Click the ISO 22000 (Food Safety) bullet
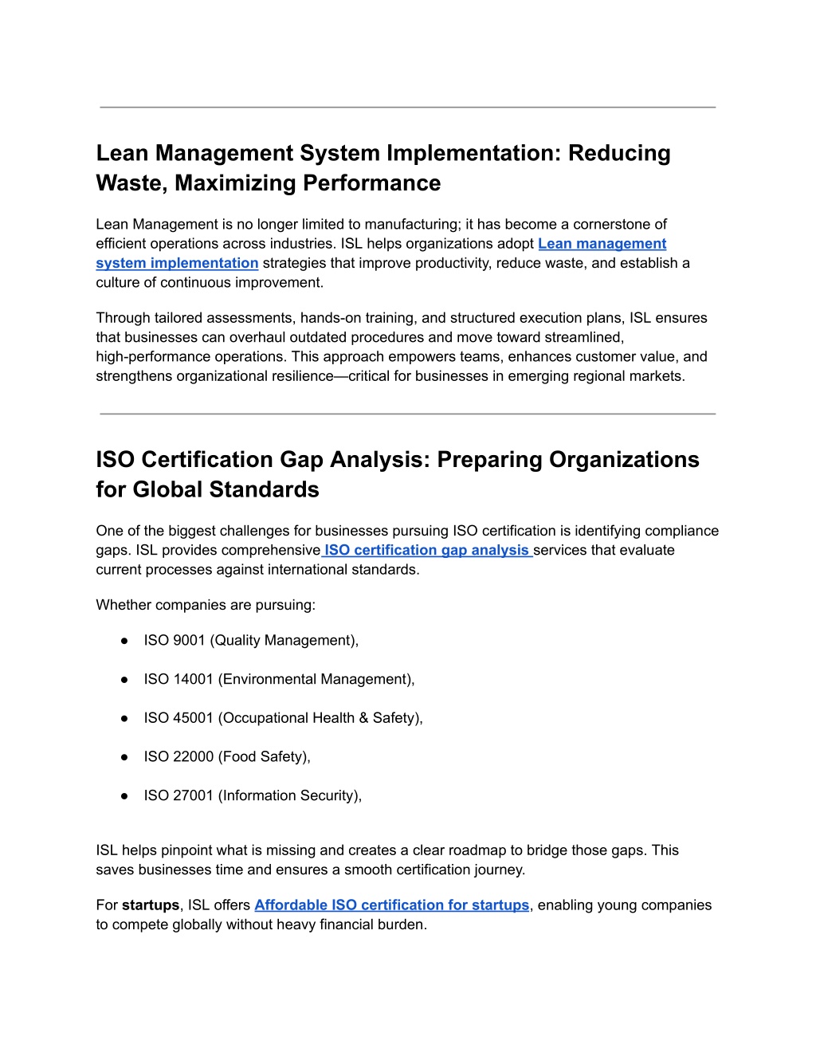This screenshot has height=1056, width=816. (227, 757)
